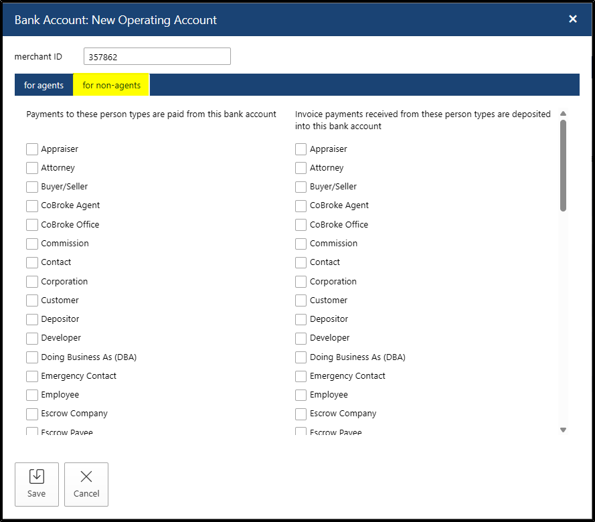The height and width of the screenshot is (522, 595).
Task: Check Corporation in payments-paid column
Action: (x=32, y=282)
